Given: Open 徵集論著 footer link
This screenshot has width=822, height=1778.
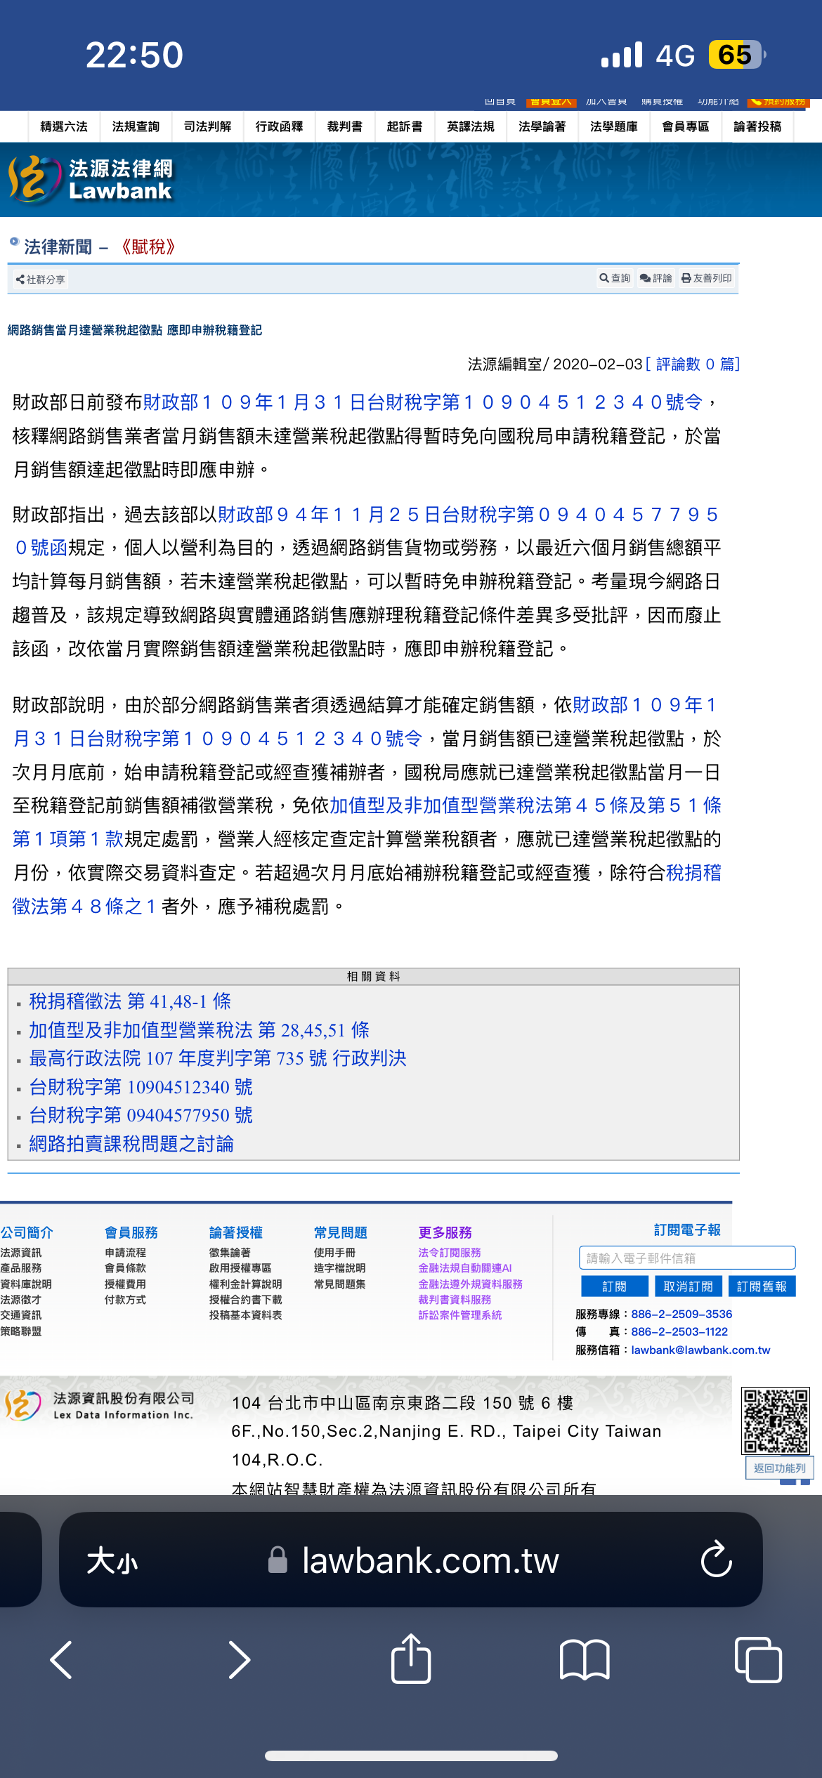Looking at the screenshot, I should [x=230, y=1253].
